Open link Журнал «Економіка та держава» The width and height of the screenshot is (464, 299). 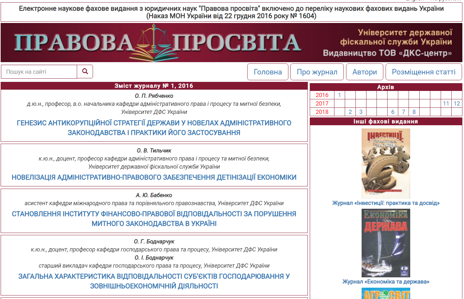[x=386, y=282]
